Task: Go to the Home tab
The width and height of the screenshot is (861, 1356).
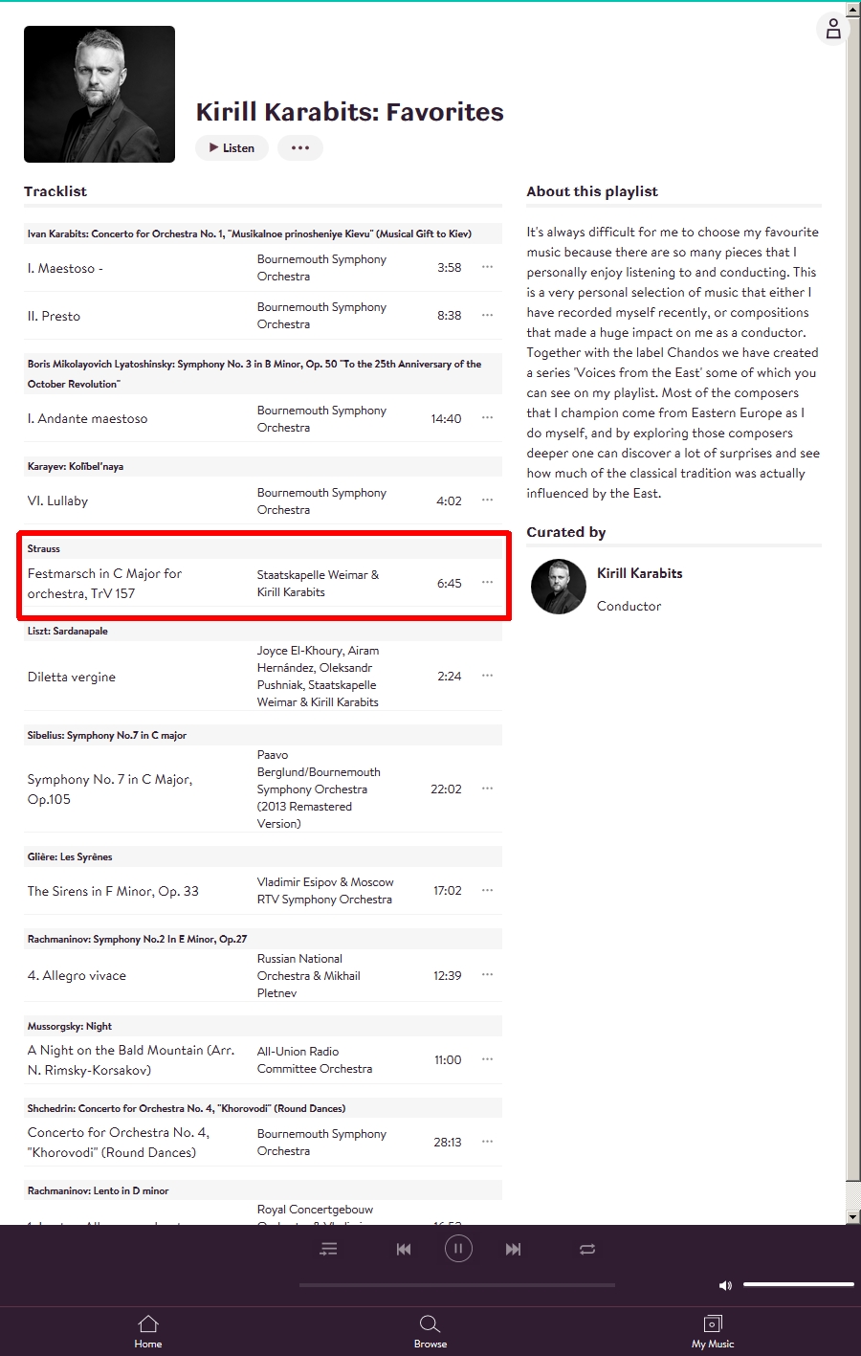Action: [148, 1330]
